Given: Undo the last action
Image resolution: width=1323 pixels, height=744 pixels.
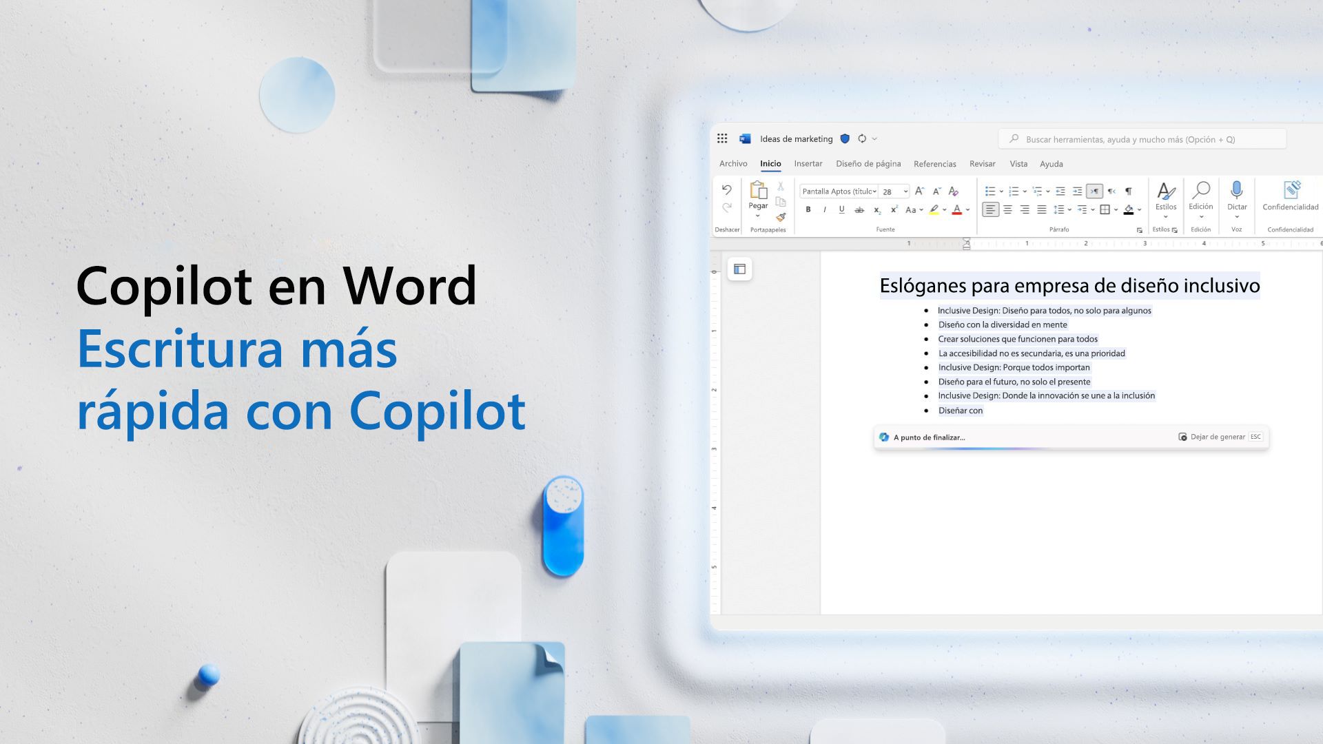Looking at the screenshot, I should tap(726, 190).
